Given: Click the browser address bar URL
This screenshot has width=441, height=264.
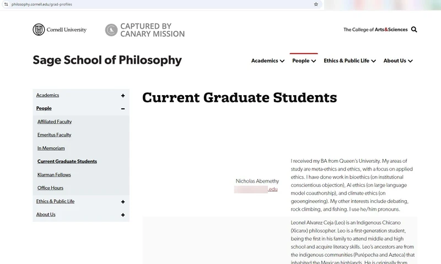Looking at the screenshot, I should click(x=42, y=4).
